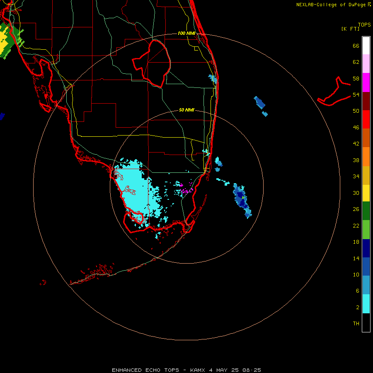Click the TOPS legend title
The image size is (373, 373).
pyautogui.click(x=364, y=24)
